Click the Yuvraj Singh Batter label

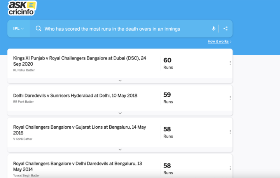[x=26, y=176]
